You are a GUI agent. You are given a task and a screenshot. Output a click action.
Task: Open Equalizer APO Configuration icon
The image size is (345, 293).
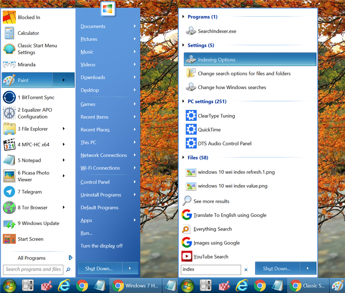9,113
